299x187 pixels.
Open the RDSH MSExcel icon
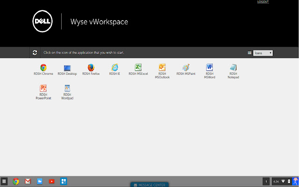coord(138,67)
